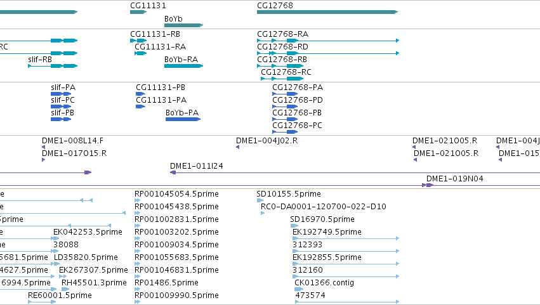
Task: Open the slif-PB protein label
Action: tap(62, 113)
